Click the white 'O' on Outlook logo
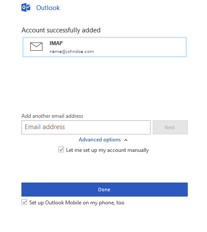207x232 pixels. click(24, 7)
